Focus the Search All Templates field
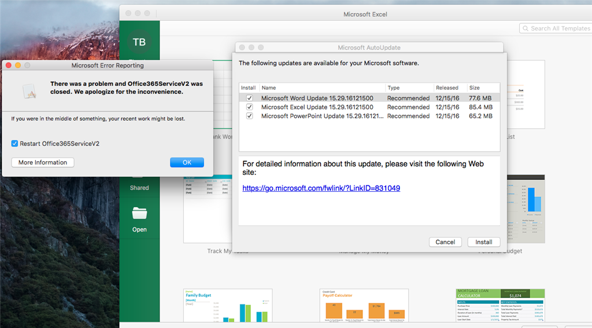The image size is (592, 328). click(x=556, y=28)
